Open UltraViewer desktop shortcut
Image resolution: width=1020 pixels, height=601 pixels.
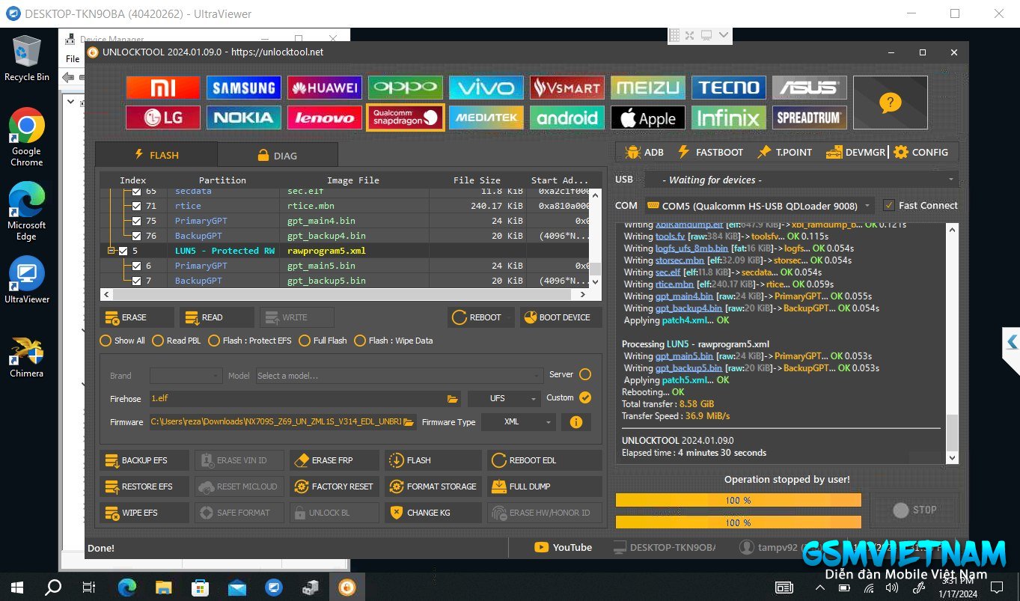[27, 281]
